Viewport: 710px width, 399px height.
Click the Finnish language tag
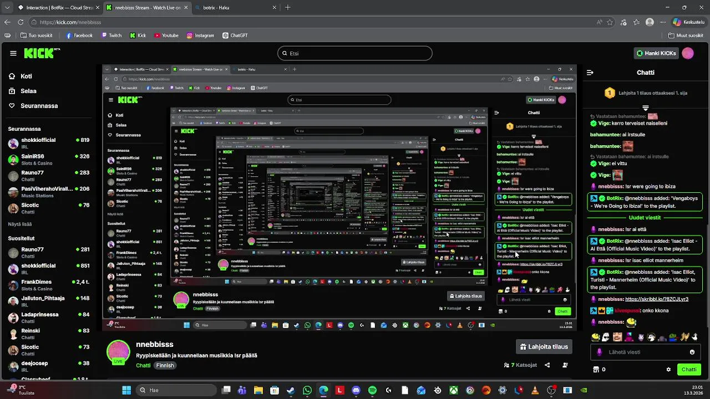(x=165, y=366)
